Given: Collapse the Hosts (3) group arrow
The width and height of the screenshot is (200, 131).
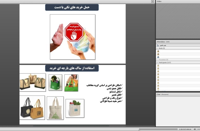Looking at the screenshot, I should click(157, 48).
